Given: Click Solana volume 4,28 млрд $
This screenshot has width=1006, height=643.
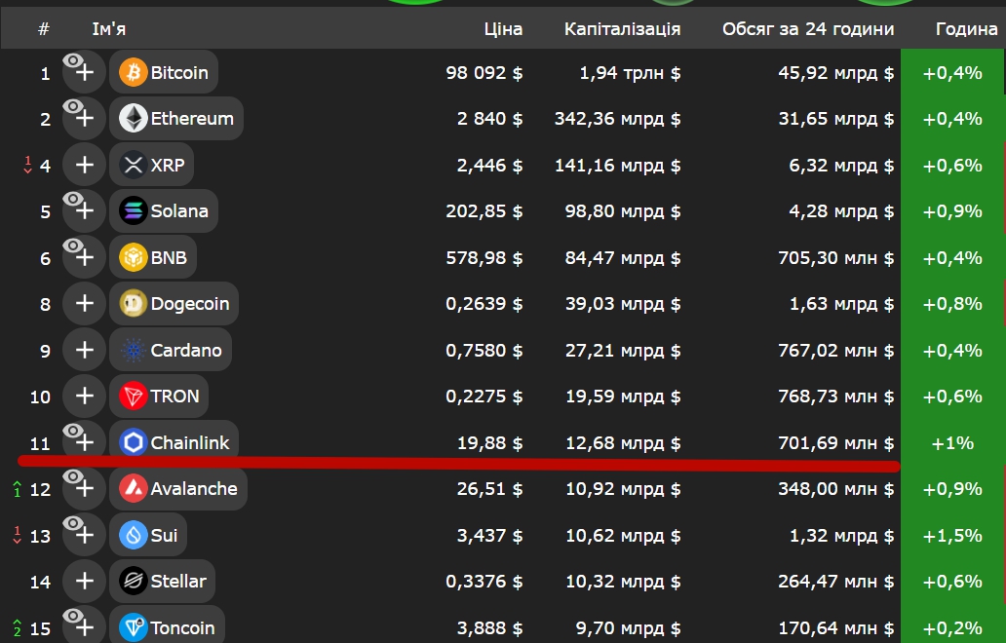Looking at the screenshot, I should [x=842, y=210].
